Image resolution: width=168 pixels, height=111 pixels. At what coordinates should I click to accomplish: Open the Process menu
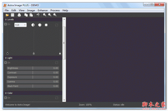click(55, 10)
